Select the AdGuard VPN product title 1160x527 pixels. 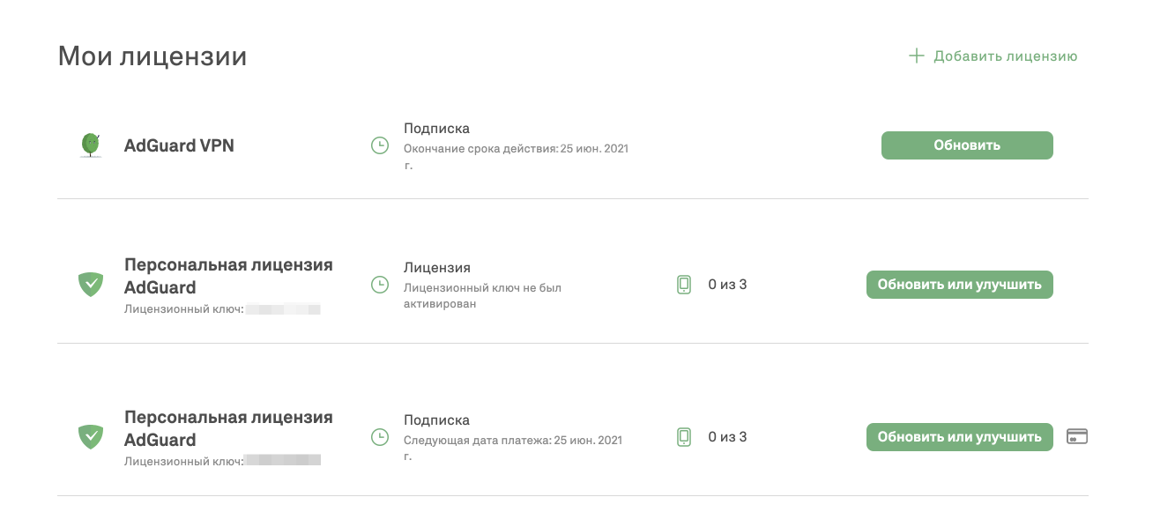tap(179, 145)
